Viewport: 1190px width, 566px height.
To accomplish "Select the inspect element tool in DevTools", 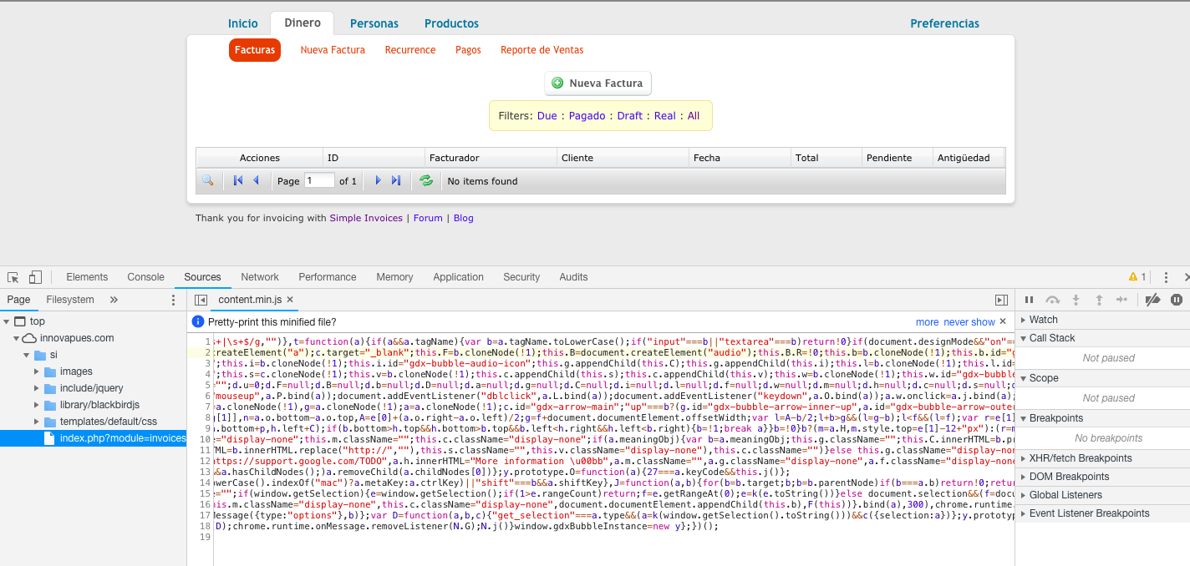I will tap(13, 276).
